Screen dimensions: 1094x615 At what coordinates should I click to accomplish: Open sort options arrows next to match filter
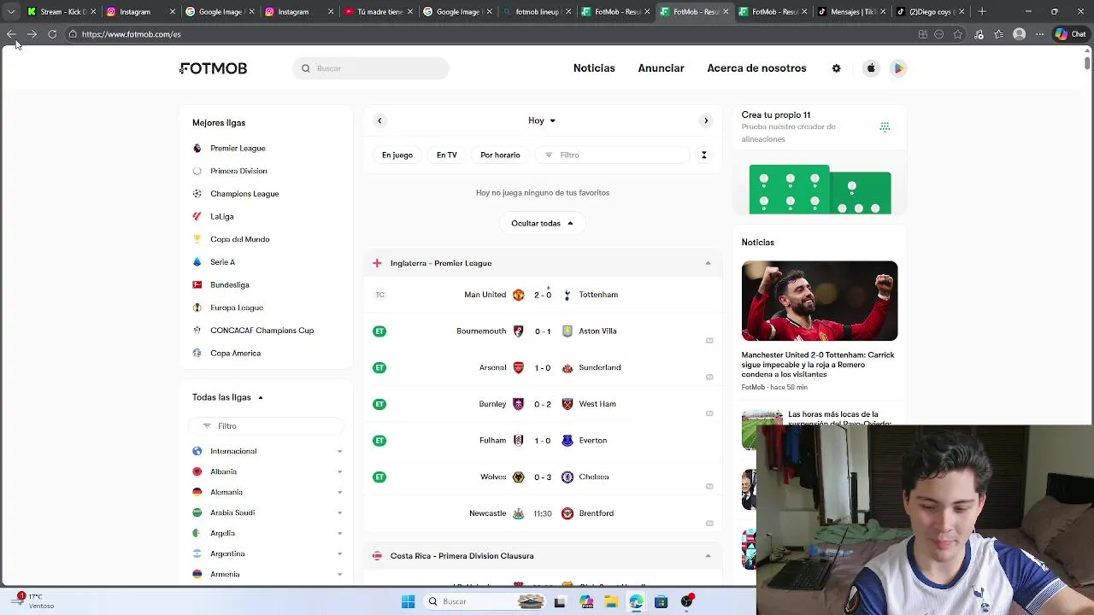click(x=704, y=155)
